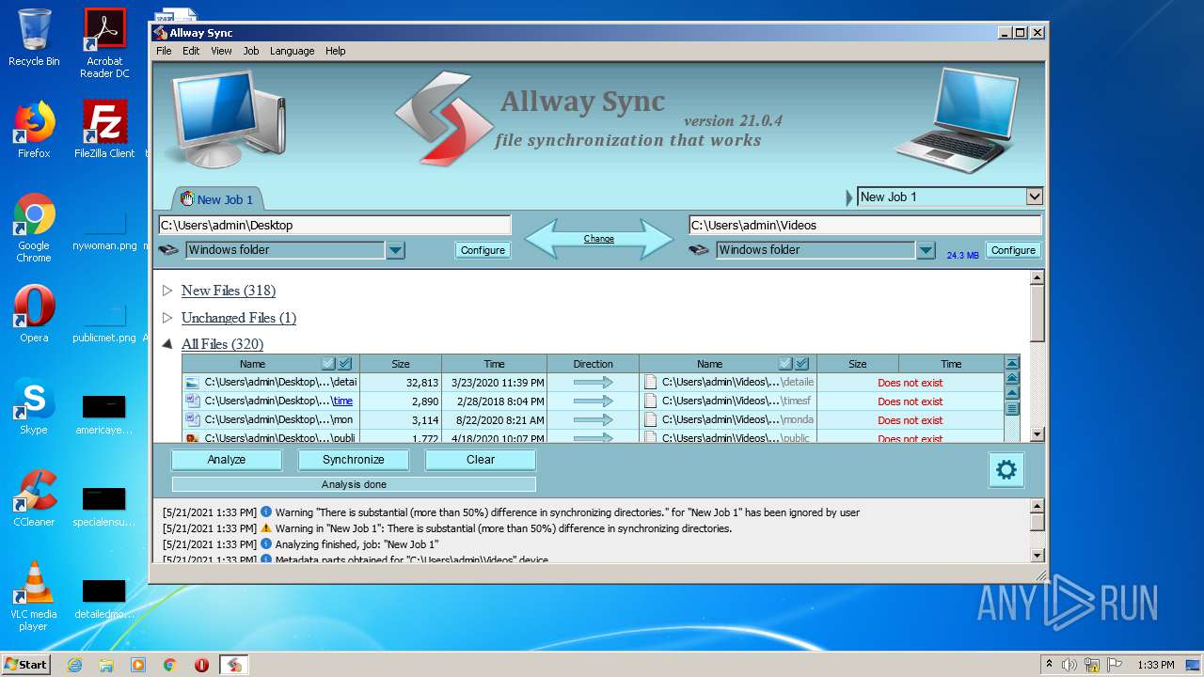1204x677 pixels.
Task: Open Firefox desktop shortcut
Action: point(34,131)
